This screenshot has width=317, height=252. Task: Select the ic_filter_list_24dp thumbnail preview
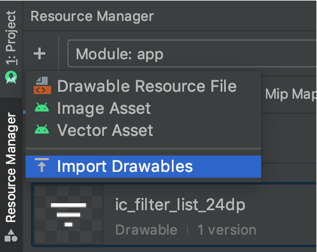[69, 215]
